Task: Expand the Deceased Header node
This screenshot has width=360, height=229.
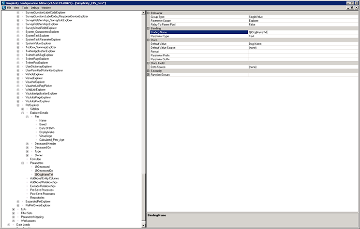Action: pyautogui.click(x=27, y=144)
